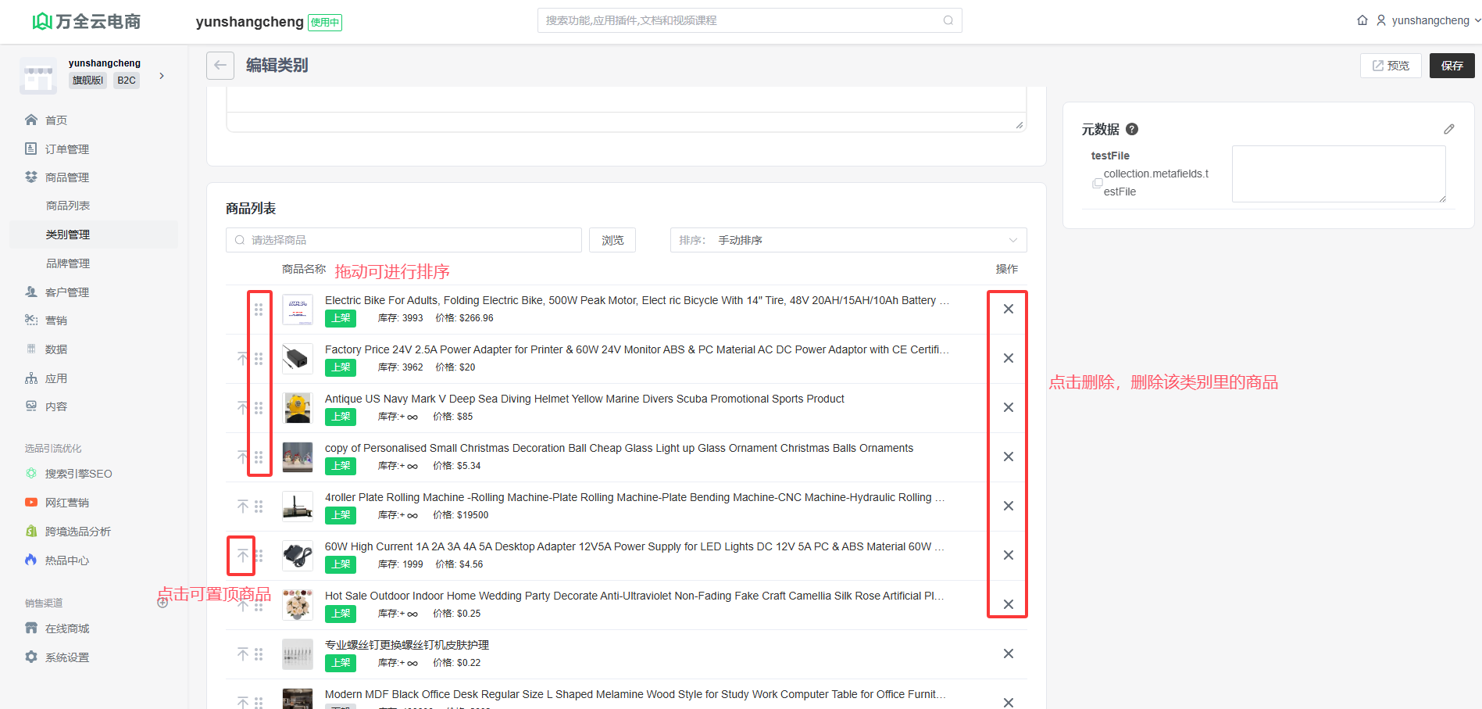Screen dimensions: 1482x709
Task: Click the 浏览 button
Action: [x=612, y=240]
